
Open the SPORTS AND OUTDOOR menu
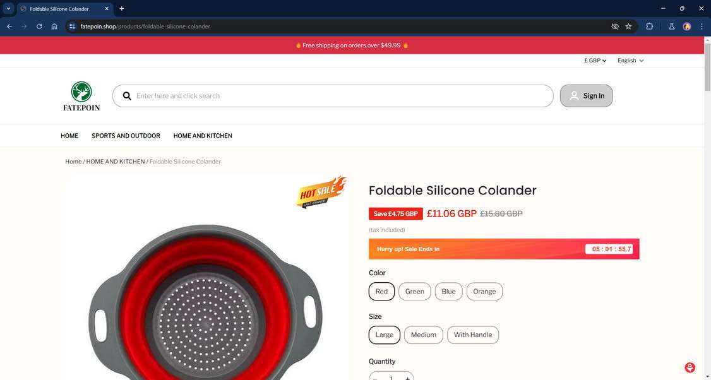126,136
